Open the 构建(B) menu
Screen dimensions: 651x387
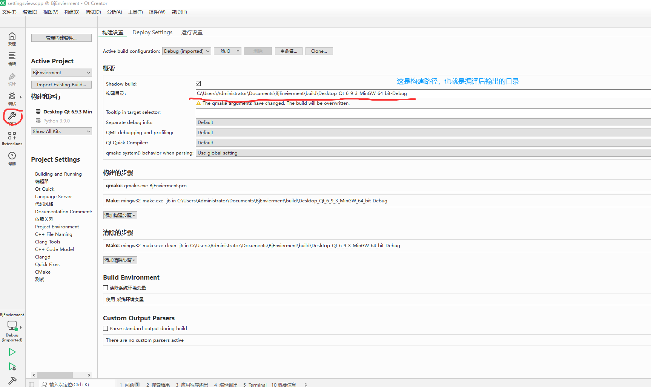(x=72, y=12)
